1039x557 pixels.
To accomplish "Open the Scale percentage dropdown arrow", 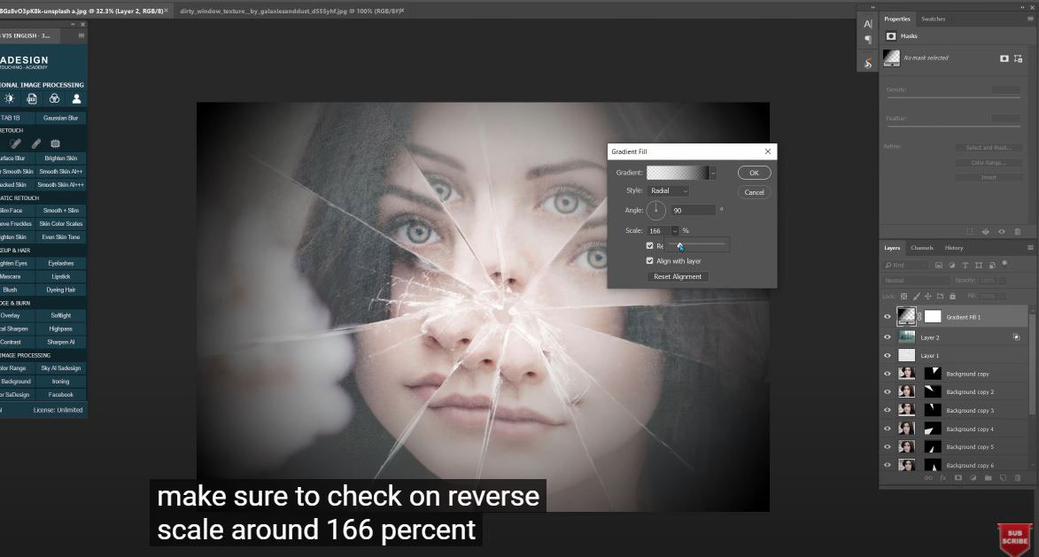I will [x=675, y=230].
